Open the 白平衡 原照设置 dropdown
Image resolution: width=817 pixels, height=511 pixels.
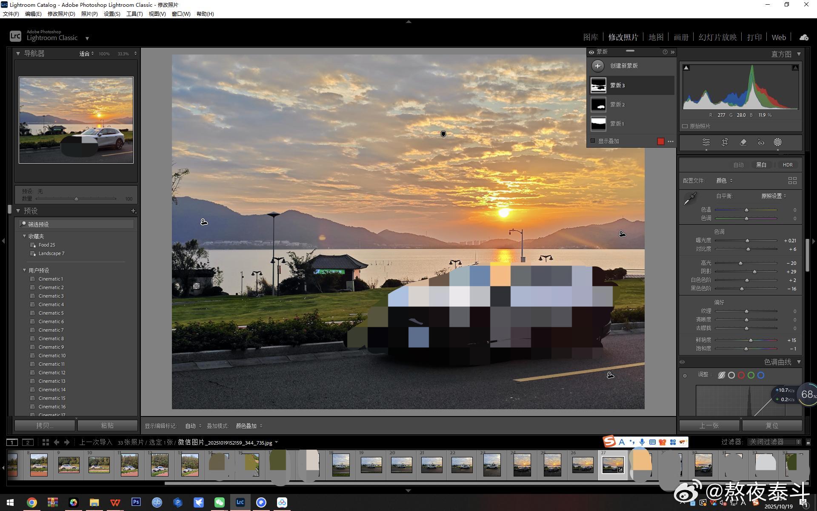773,196
